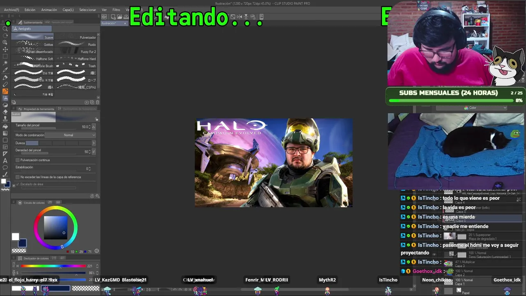This screenshot has width=526, height=296.
Task: Select the Frame border tool
Action: pos(5,147)
